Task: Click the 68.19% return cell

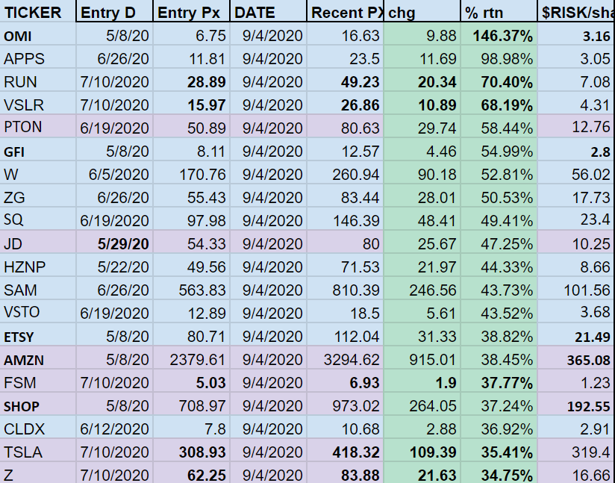Action: 499,103
